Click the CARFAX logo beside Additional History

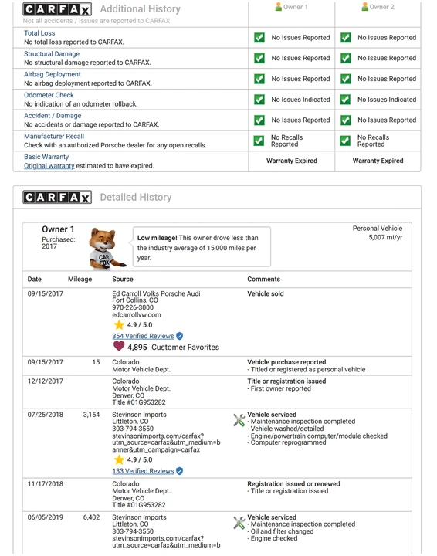pos(57,9)
